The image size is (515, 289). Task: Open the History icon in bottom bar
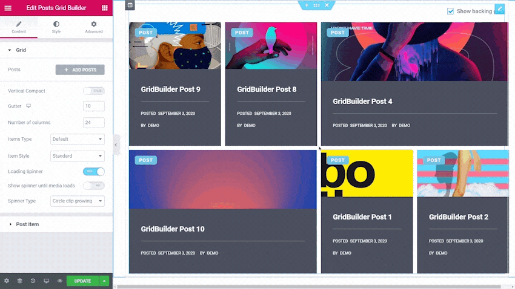click(x=33, y=281)
